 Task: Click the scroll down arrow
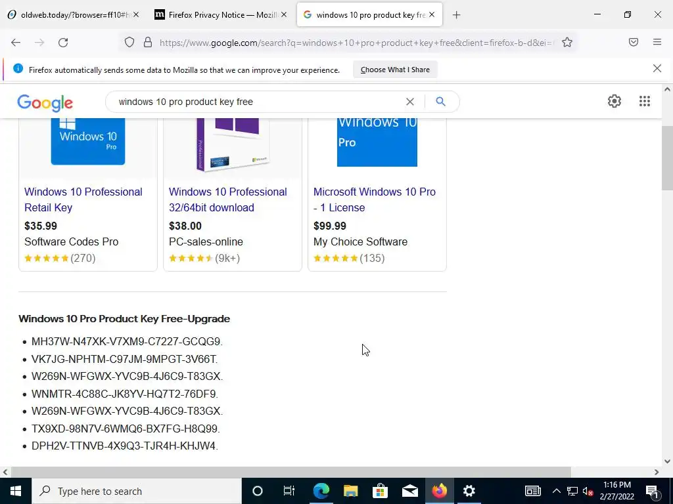click(667, 461)
